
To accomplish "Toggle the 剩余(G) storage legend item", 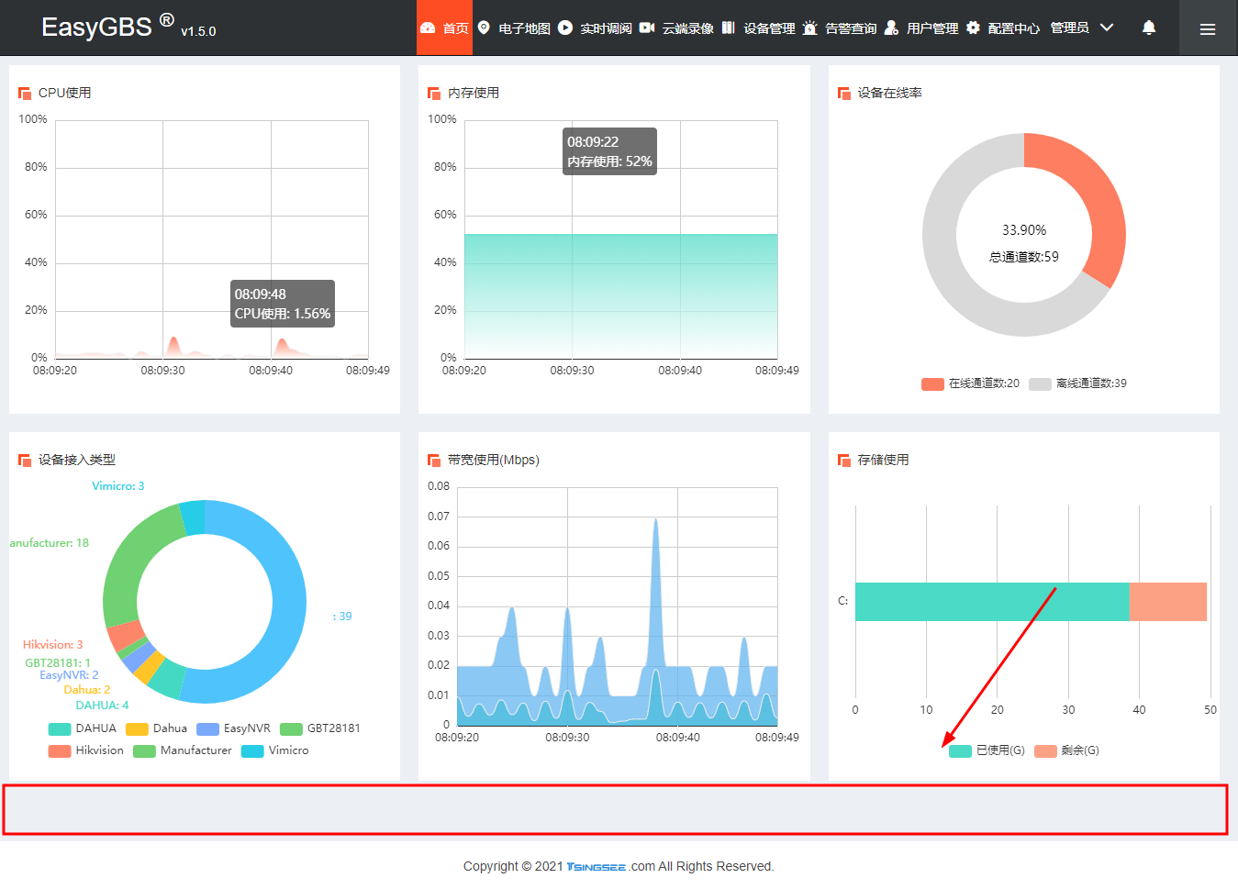I will [1066, 750].
